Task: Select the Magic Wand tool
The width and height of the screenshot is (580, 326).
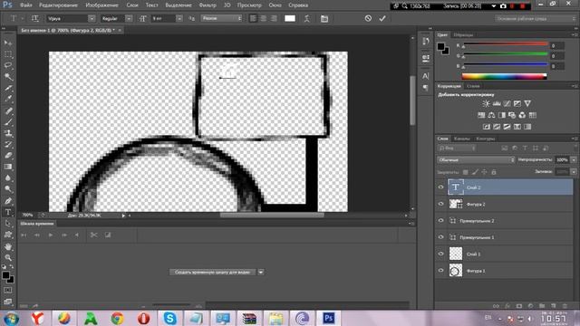Action: (8, 77)
